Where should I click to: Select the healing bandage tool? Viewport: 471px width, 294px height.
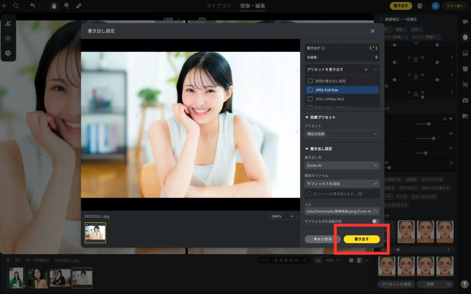pyautogui.click(x=78, y=6)
